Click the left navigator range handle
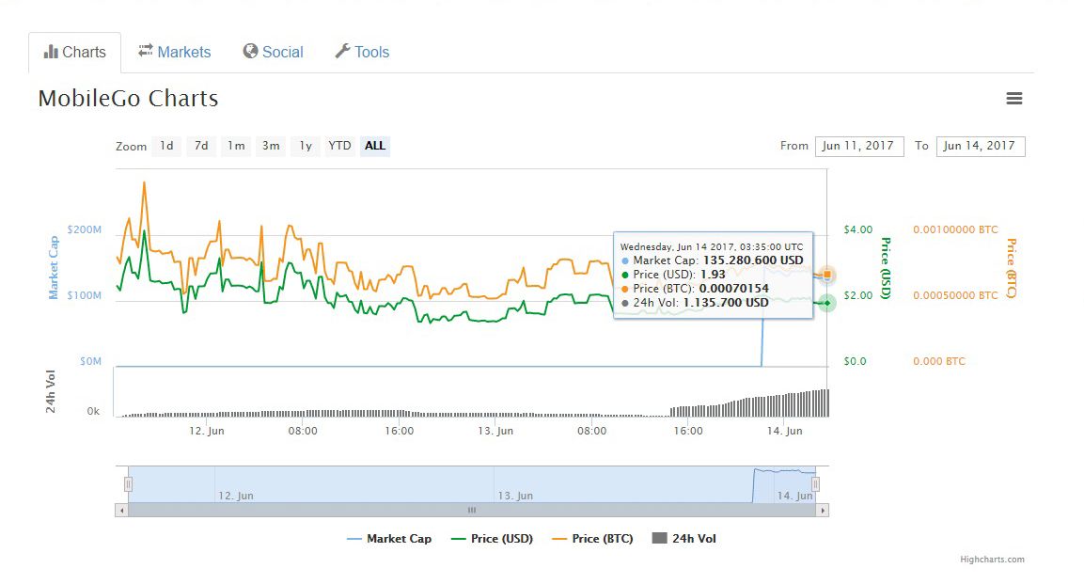1084x584 pixels. 128,484
